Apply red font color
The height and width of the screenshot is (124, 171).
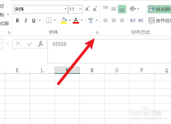(x=76, y=20)
